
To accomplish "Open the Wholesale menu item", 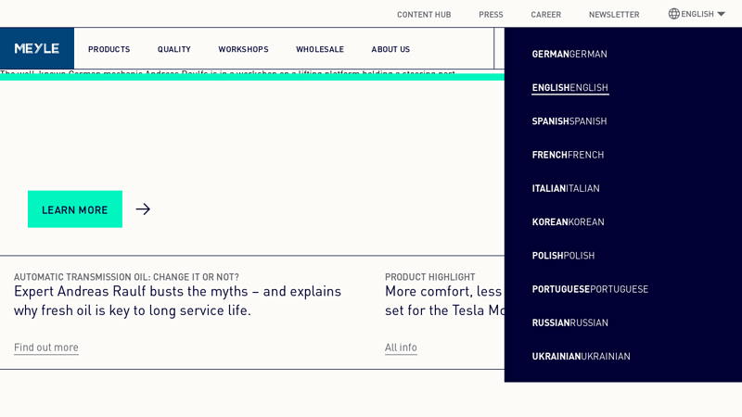I will click(x=319, y=49).
